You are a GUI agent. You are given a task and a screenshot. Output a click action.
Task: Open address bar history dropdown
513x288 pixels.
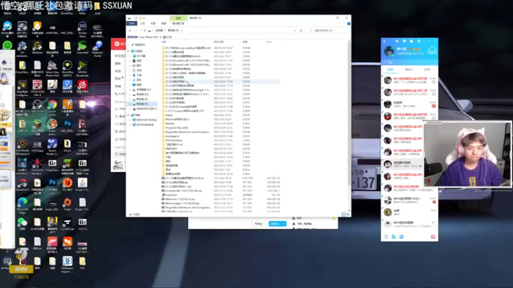tap(295, 30)
